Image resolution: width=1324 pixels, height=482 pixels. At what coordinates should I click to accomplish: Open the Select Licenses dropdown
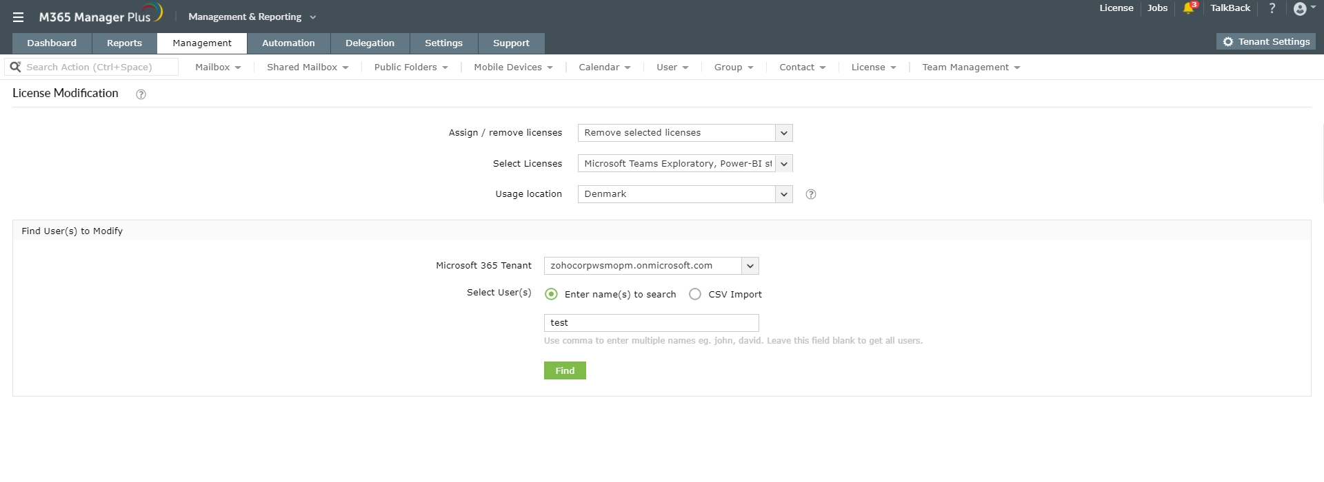click(x=685, y=164)
